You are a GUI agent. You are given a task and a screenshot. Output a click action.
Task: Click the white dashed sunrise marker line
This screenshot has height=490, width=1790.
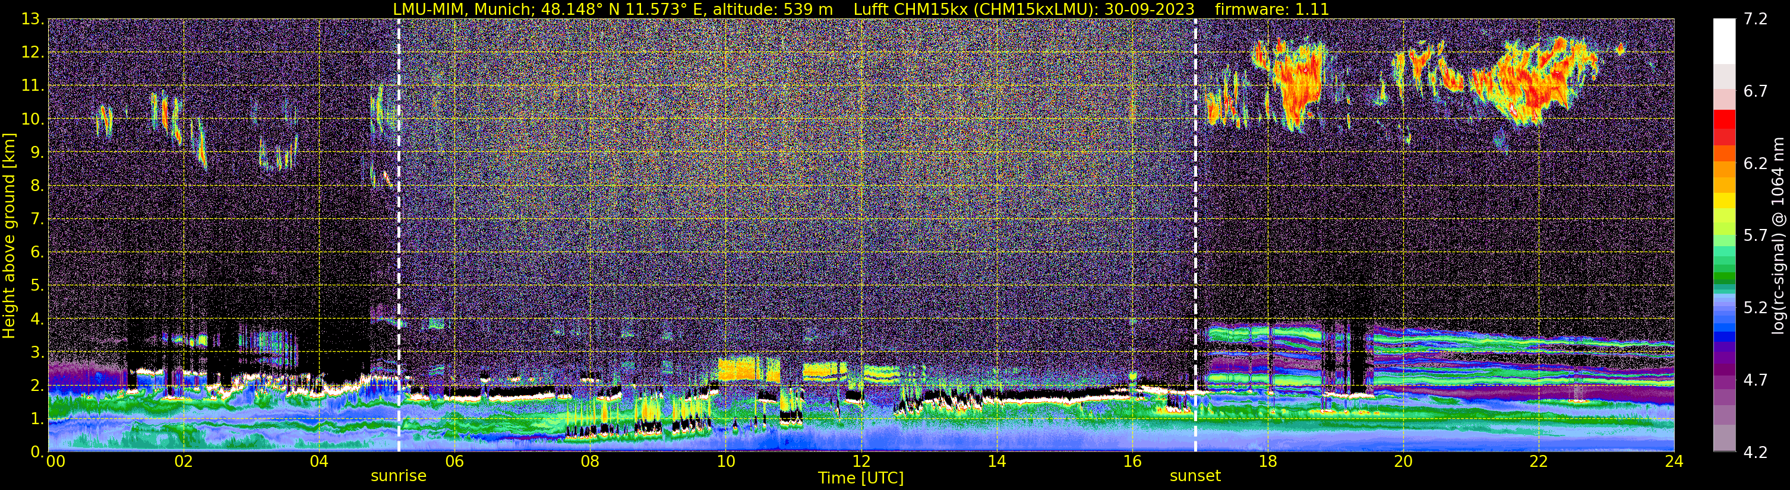click(x=399, y=236)
